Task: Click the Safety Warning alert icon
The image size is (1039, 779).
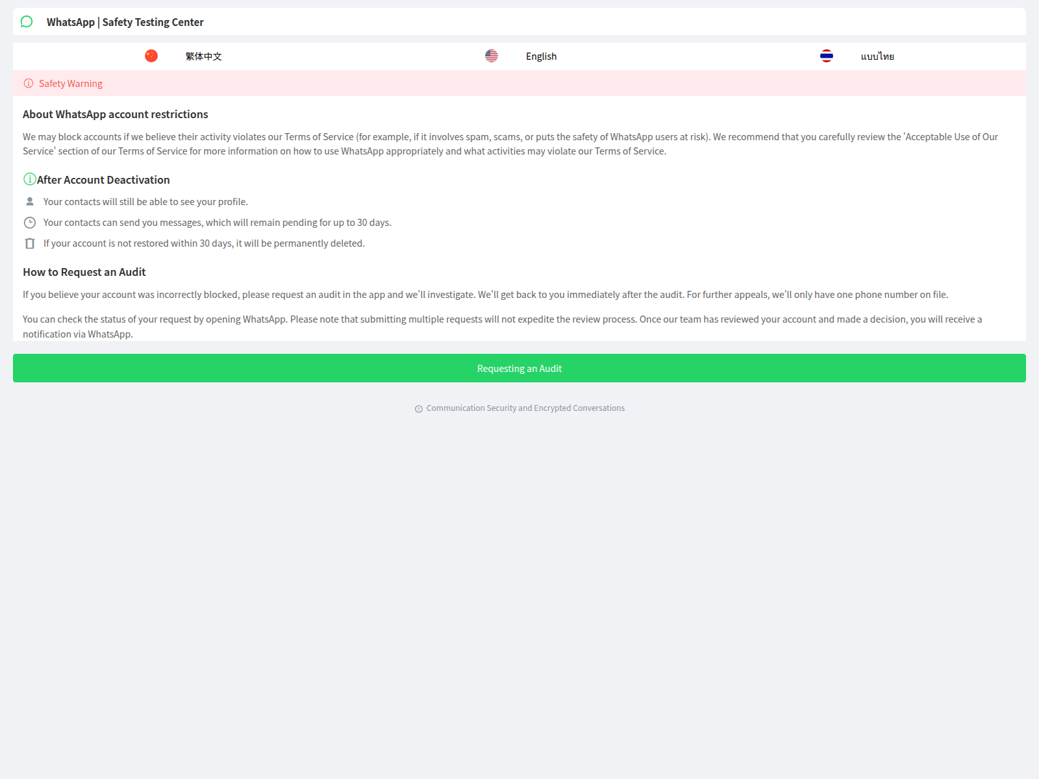Action: (x=29, y=83)
